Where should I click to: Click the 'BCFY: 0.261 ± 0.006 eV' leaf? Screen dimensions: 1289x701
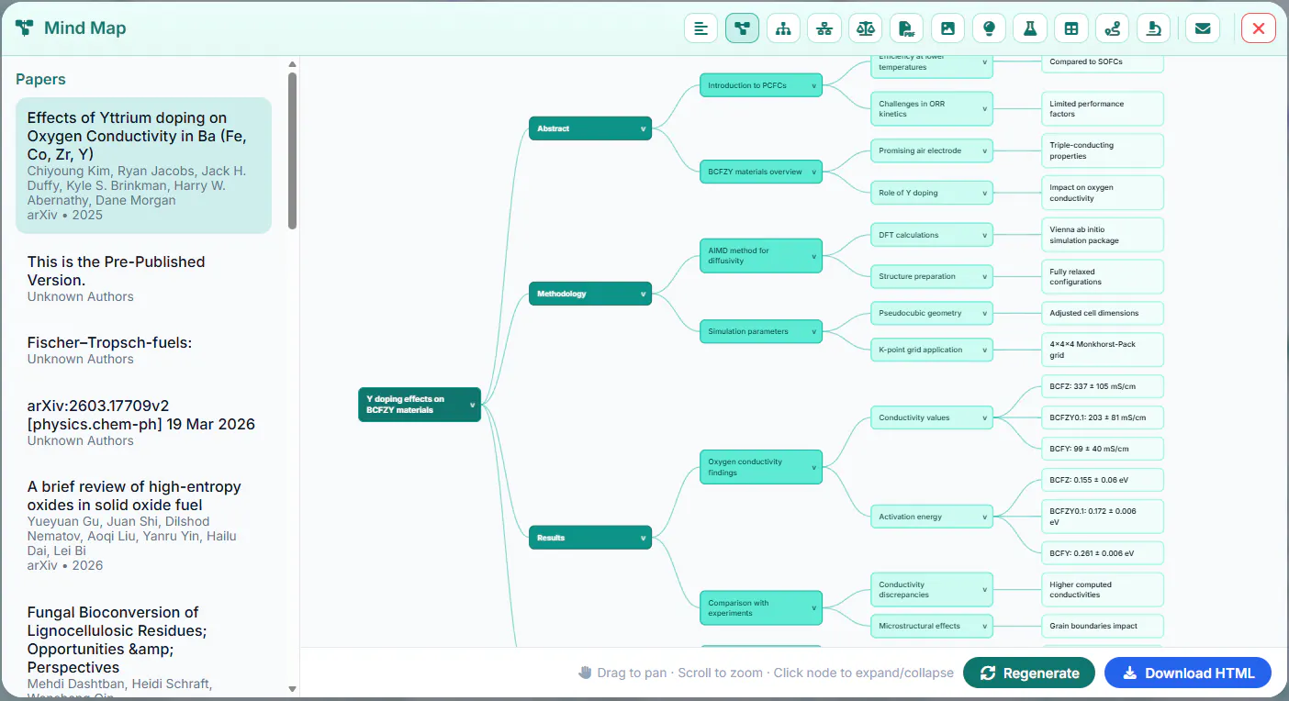coord(1102,553)
